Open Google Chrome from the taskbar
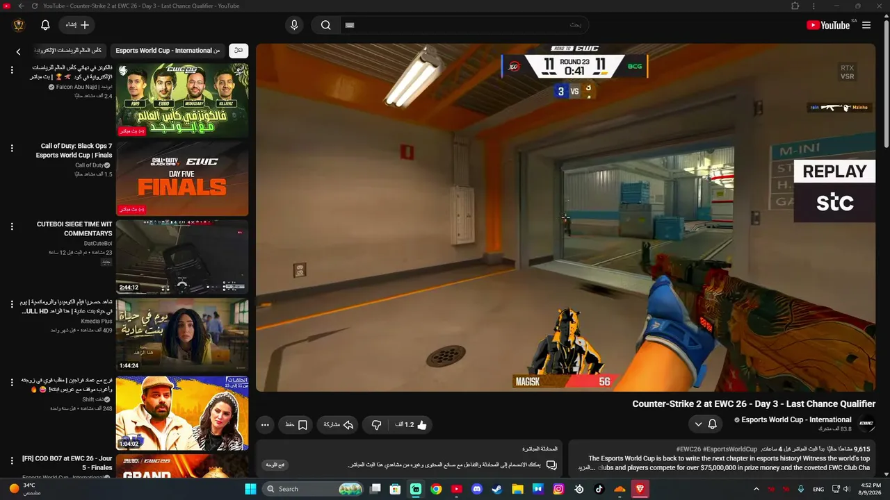 click(436, 489)
